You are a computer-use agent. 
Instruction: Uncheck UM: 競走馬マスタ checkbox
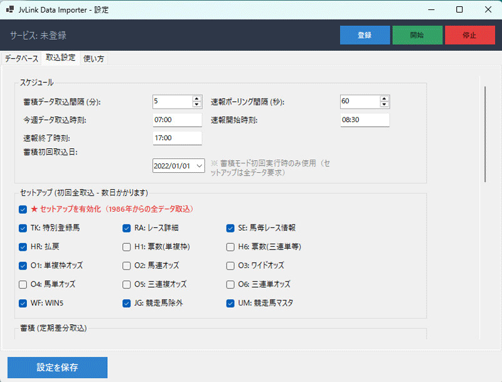click(230, 303)
